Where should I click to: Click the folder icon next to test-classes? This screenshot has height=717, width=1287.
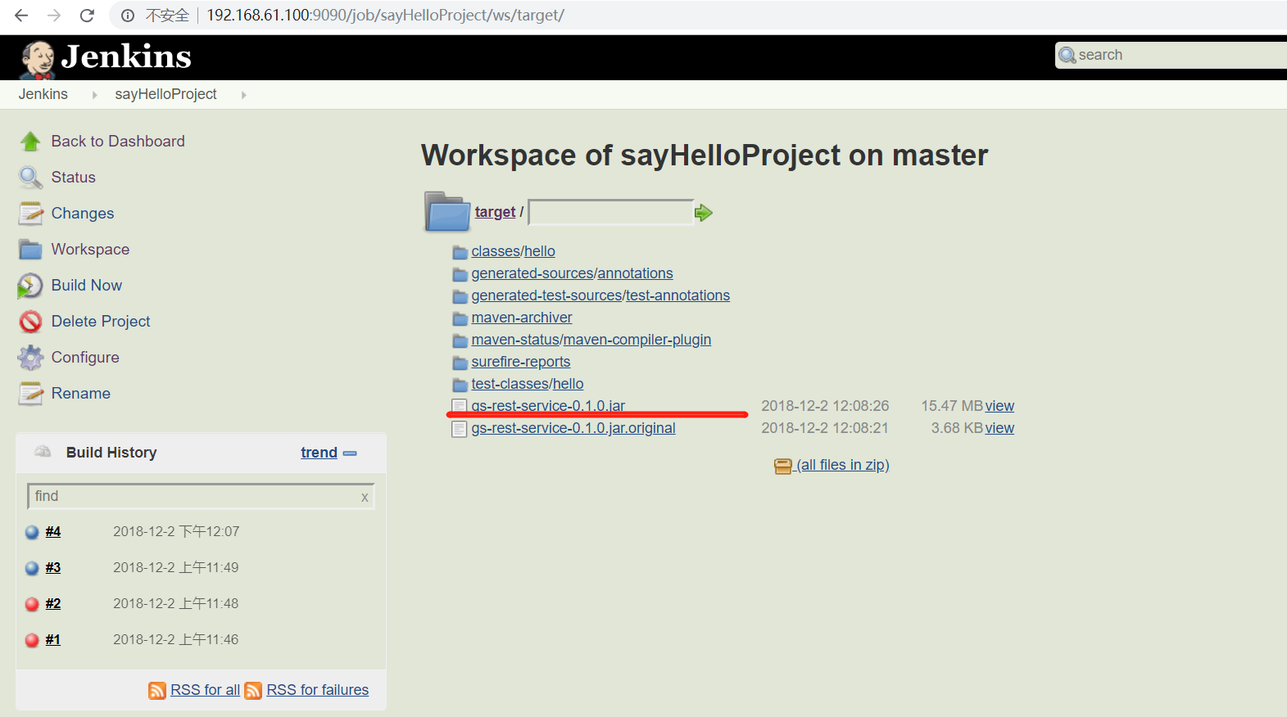(x=460, y=385)
